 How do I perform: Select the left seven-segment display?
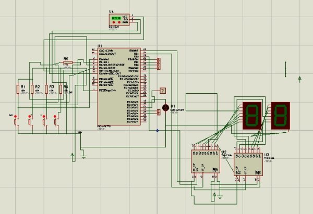tap(252, 116)
